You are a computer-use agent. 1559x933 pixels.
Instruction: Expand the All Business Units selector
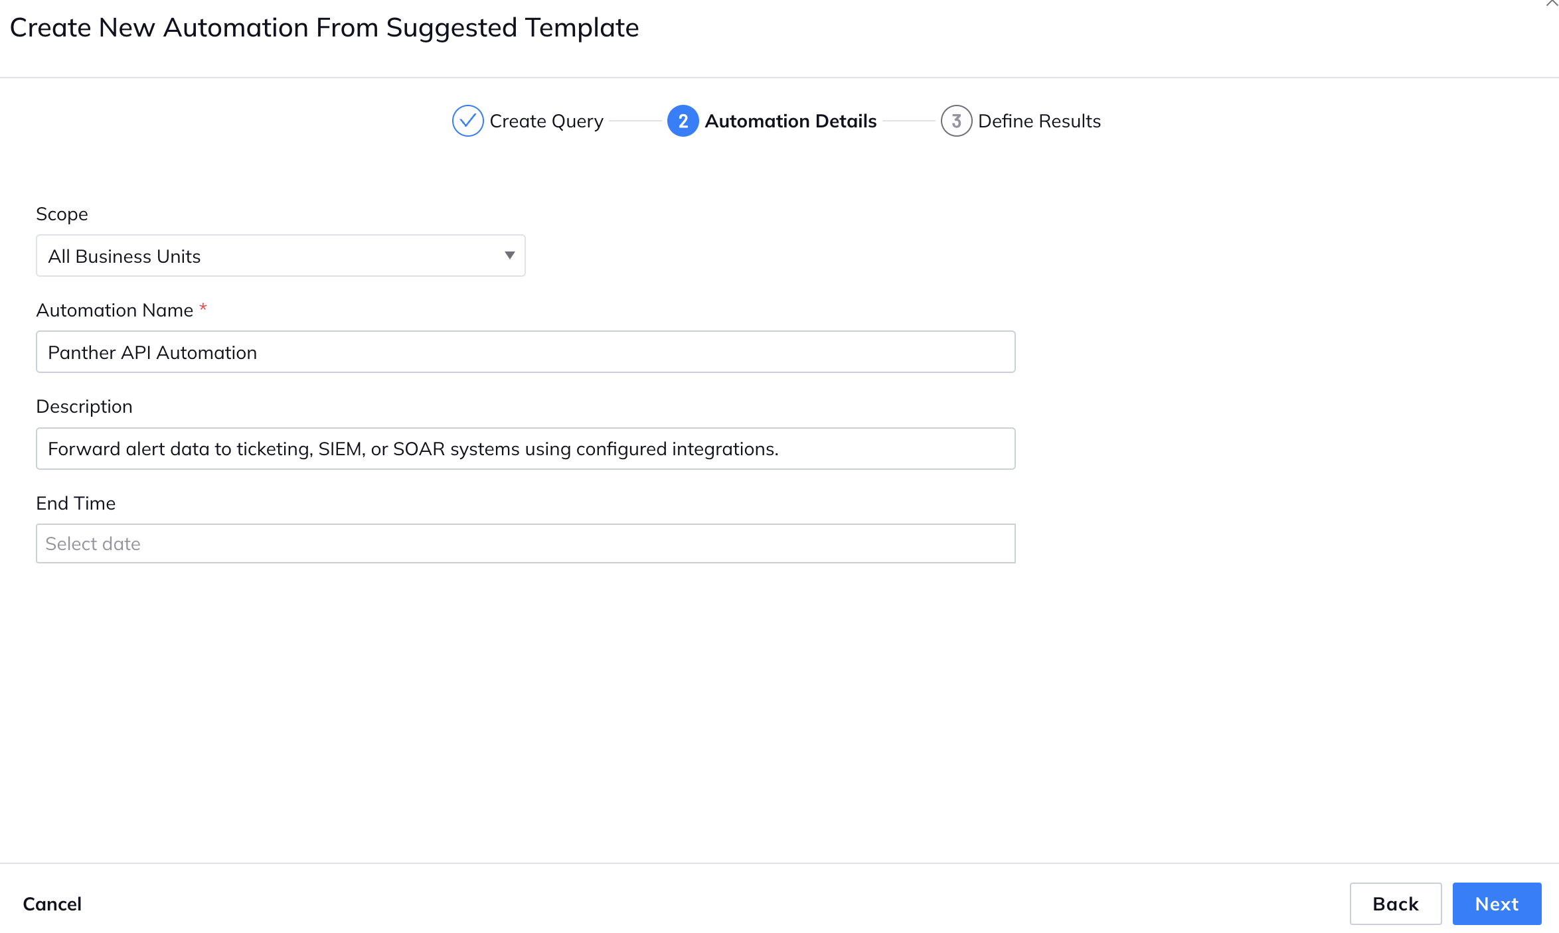coord(280,255)
